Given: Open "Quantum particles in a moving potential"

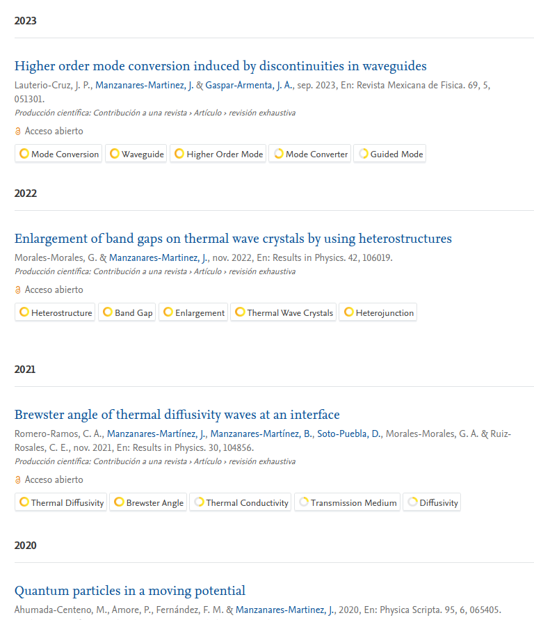Looking at the screenshot, I should pyautogui.click(x=129, y=591).
